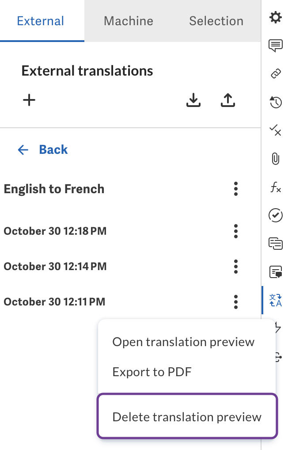
Task: Open the settings gear icon
Action: [x=275, y=18]
